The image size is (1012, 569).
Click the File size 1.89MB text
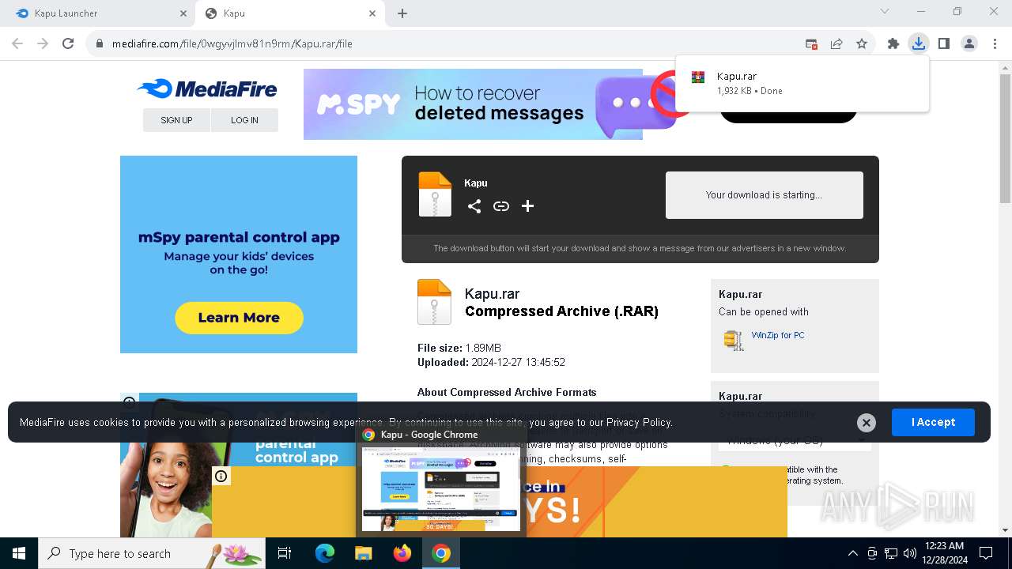click(459, 349)
